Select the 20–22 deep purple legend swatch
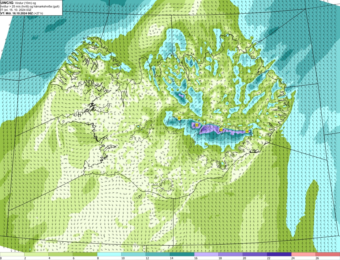Viewport: 340px width, 260px height. coord(255,254)
